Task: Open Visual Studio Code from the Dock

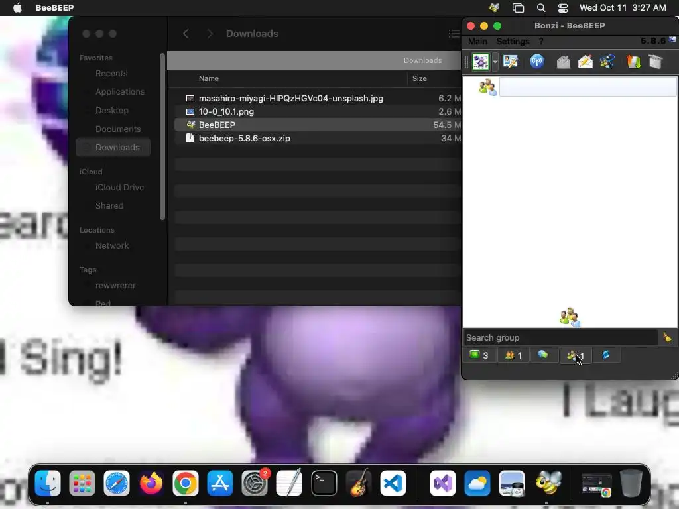Action: coord(393,483)
